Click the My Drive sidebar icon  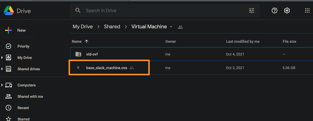click(8, 58)
